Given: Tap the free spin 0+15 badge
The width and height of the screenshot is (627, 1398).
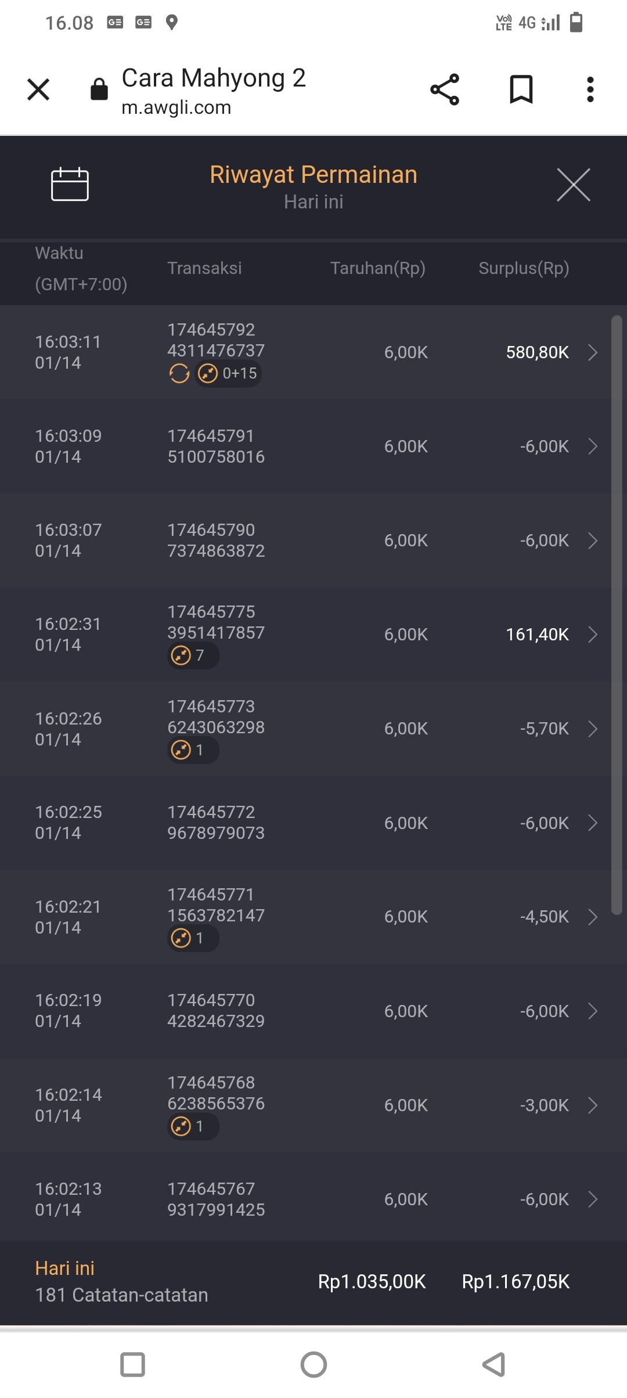Looking at the screenshot, I should 228,373.
